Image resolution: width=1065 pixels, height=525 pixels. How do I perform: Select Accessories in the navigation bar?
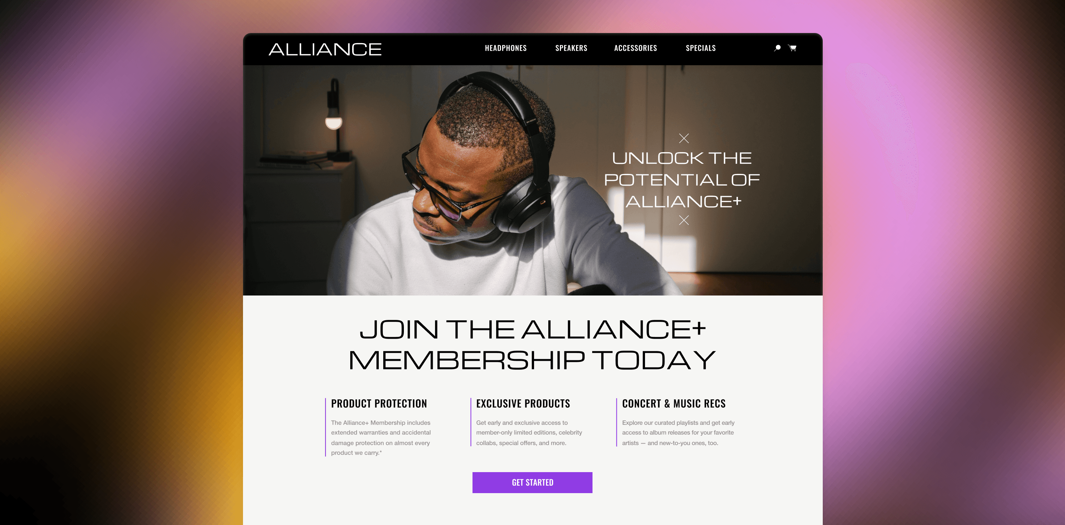coord(636,48)
